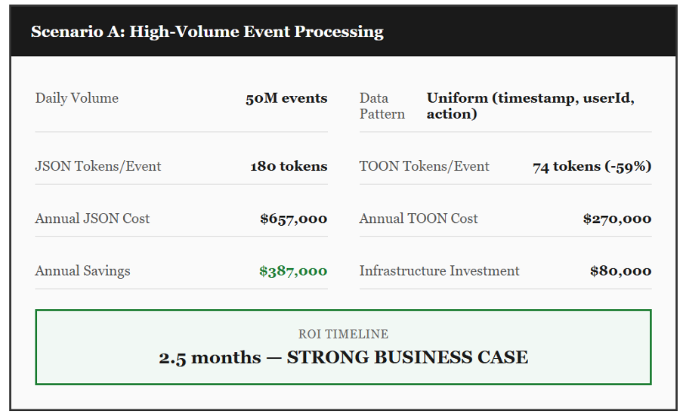The width and height of the screenshot is (683, 417).
Task: Select the 180 tokens value
Action: [289, 166]
